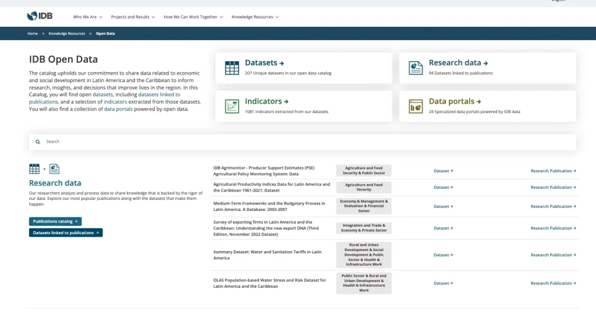Open Research Publication for OLAS Water Stress row

[x=553, y=283]
